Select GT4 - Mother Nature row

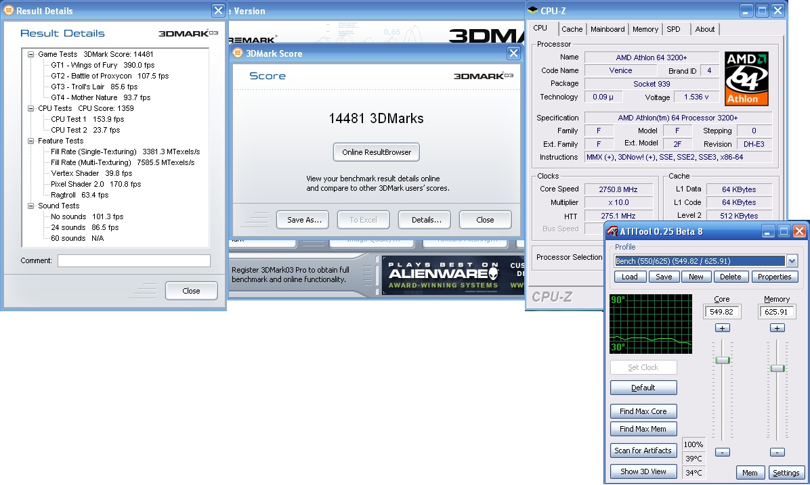point(101,97)
